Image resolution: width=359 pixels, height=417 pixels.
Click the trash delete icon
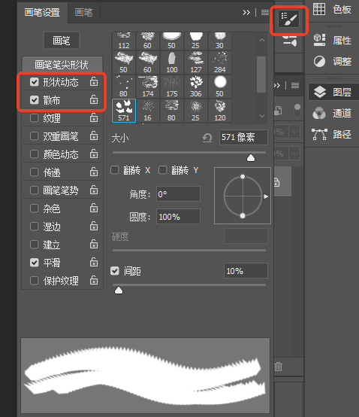click(278, 367)
